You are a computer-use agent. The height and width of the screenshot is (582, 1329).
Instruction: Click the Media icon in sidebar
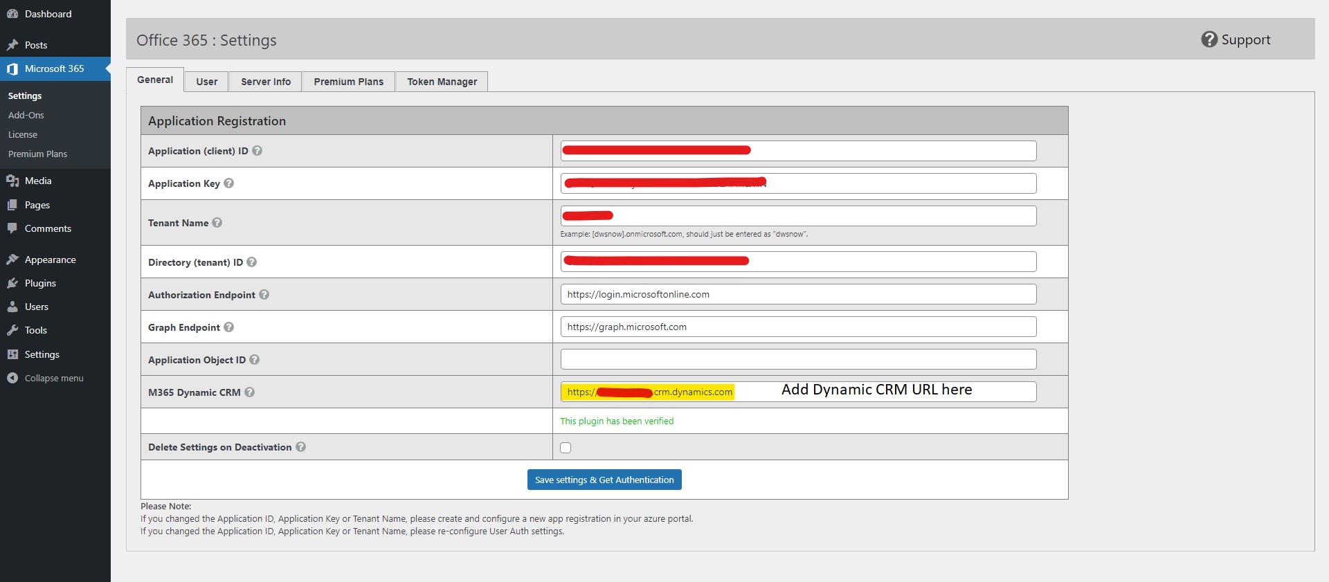click(12, 181)
